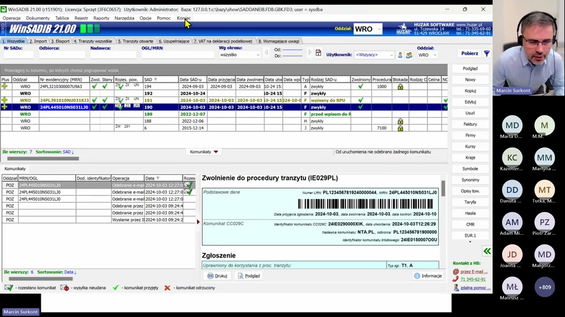Click the Kopiuj button
The width and height of the screenshot is (565, 317).
click(x=470, y=91)
